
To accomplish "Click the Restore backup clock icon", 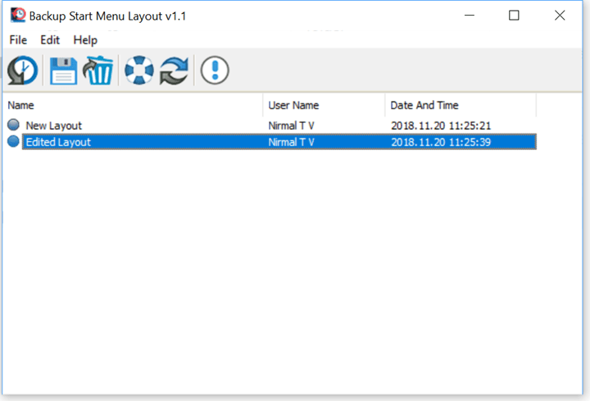I will [x=23, y=70].
